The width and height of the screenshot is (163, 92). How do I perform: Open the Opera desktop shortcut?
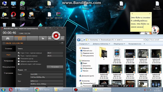13,15
